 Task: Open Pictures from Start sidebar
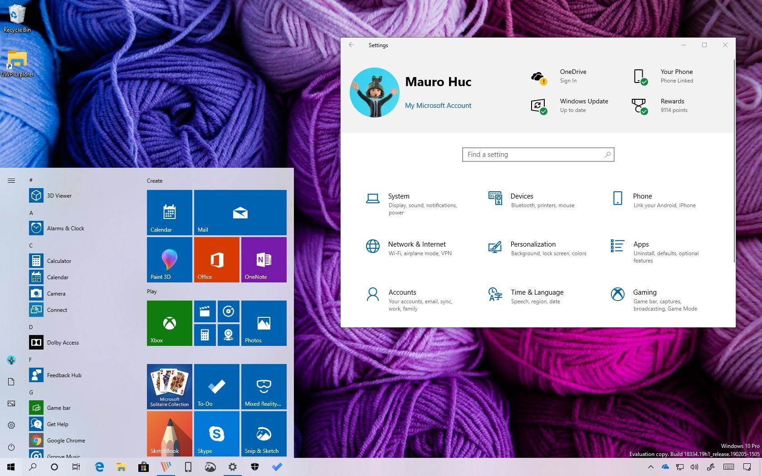(11, 403)
